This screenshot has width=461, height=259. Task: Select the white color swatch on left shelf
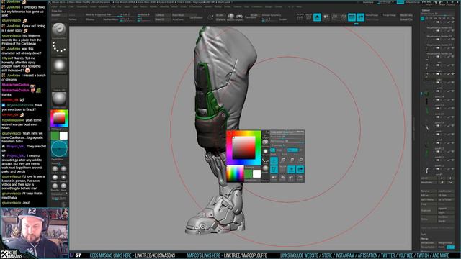(x=63, y=135)
